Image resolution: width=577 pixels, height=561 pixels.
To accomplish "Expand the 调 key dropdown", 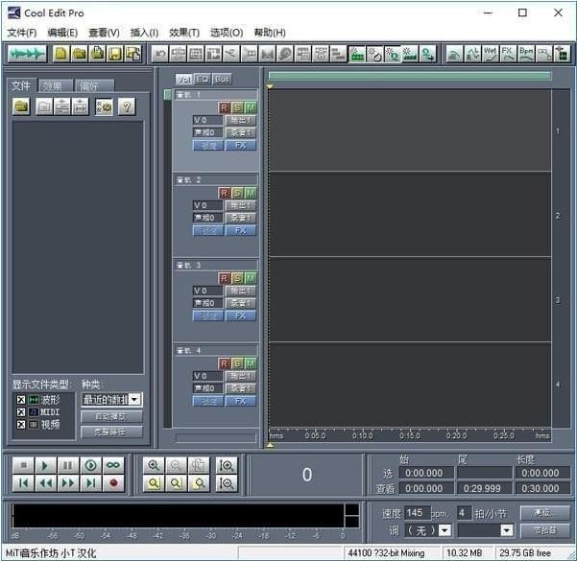I will (x=445, y=530).
